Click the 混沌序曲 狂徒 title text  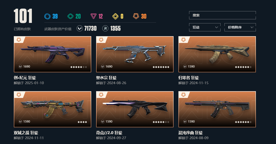pyautogui.click(x=191, y=133)
